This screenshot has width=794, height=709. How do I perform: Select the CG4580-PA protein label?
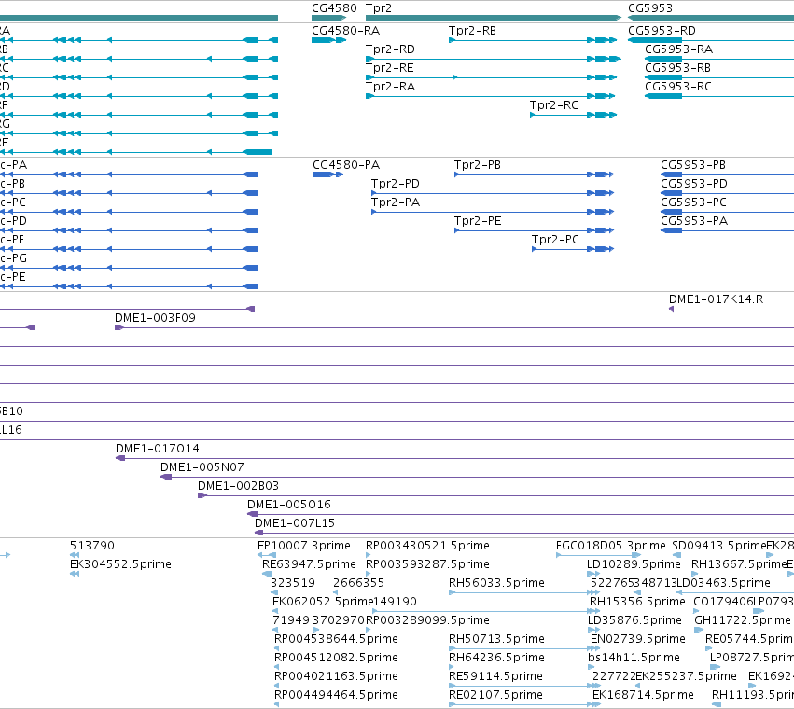(x=346, y=165)
